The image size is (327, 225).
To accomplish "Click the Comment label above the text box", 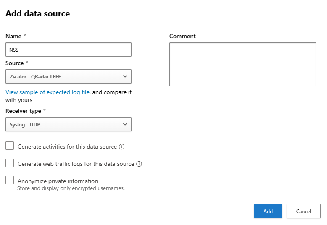I will tap(182, 36).
